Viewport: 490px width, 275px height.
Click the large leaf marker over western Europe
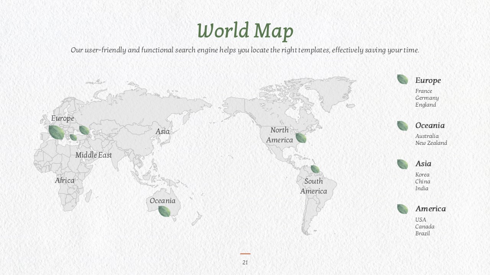coord(56,132)
